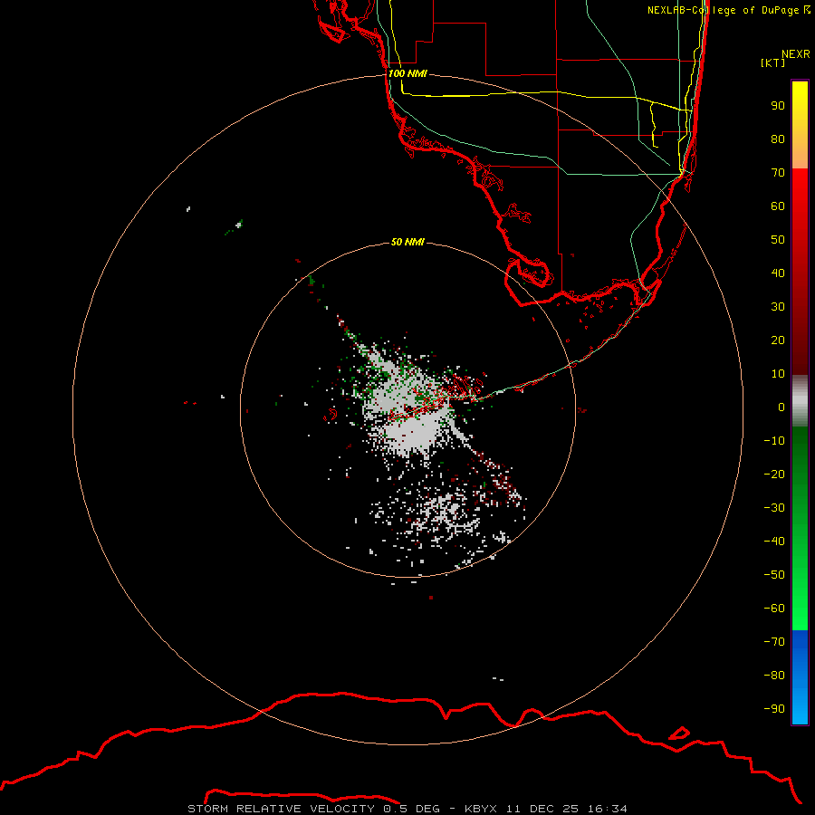Click the 30 value on the velocity scale
815x815 pixels.
(x=778, y=307)
